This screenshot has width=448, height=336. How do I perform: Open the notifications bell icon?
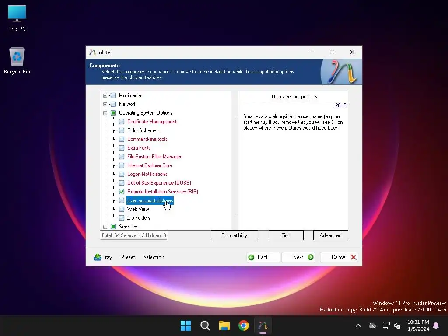(436, 325)
